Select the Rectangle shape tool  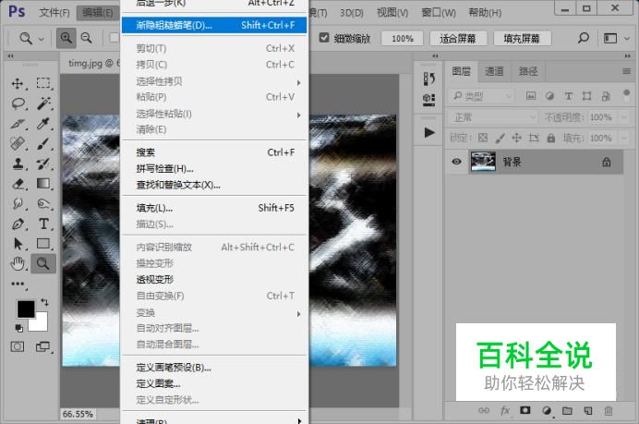point(43,243)
